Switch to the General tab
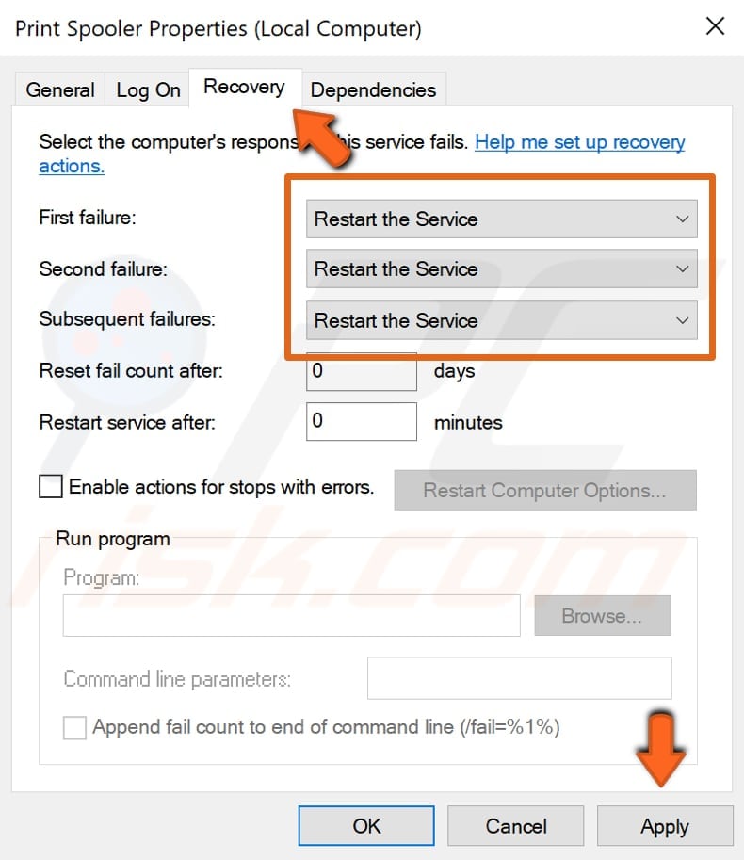This screenshot has width=744, height=860. coord(59,89)
